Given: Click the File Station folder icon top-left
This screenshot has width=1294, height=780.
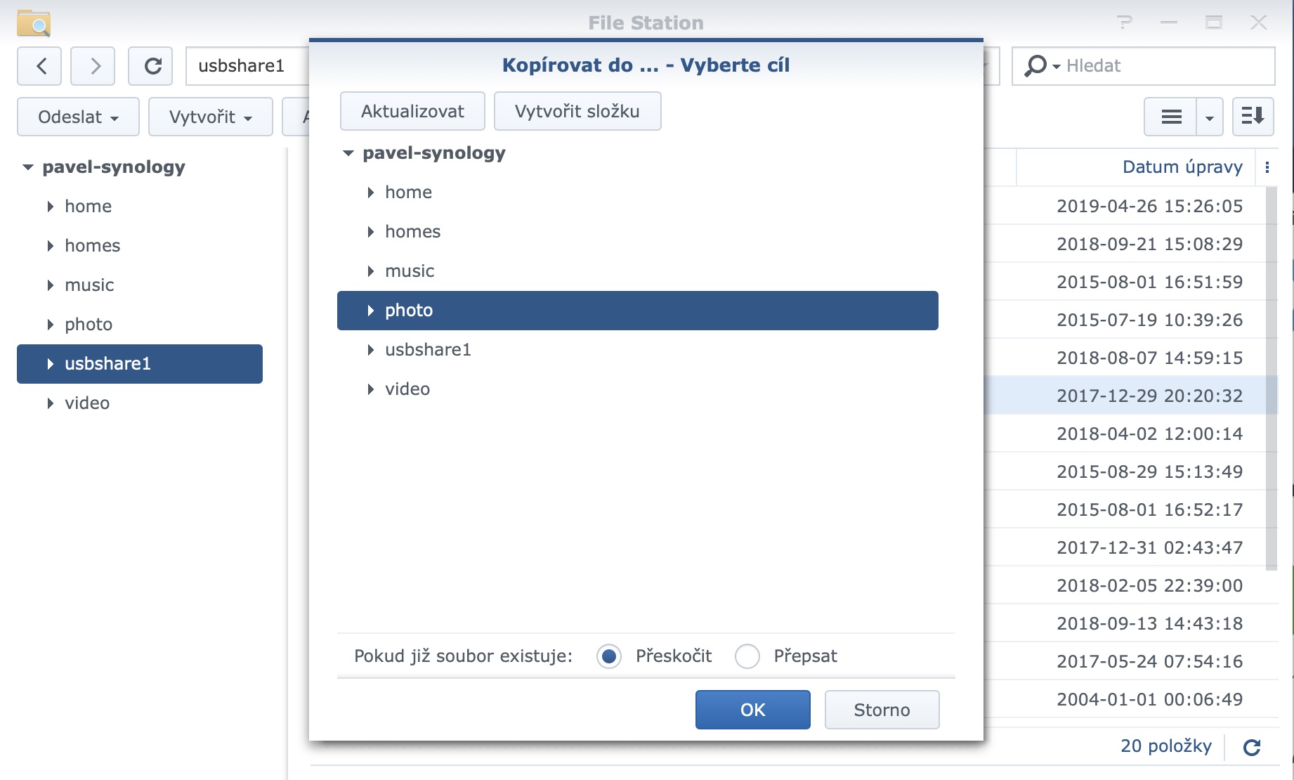Looking at the screenshot, I should tap(33, 22).
